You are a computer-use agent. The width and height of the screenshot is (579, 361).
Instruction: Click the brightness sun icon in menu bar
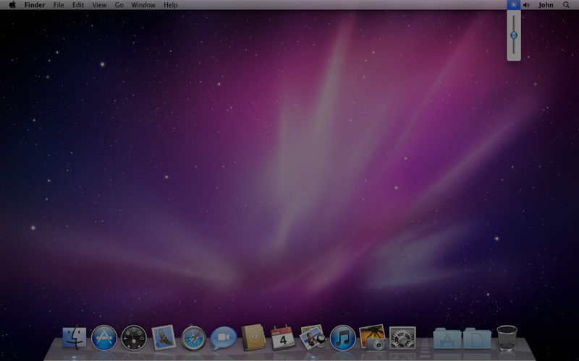[514, 5]
